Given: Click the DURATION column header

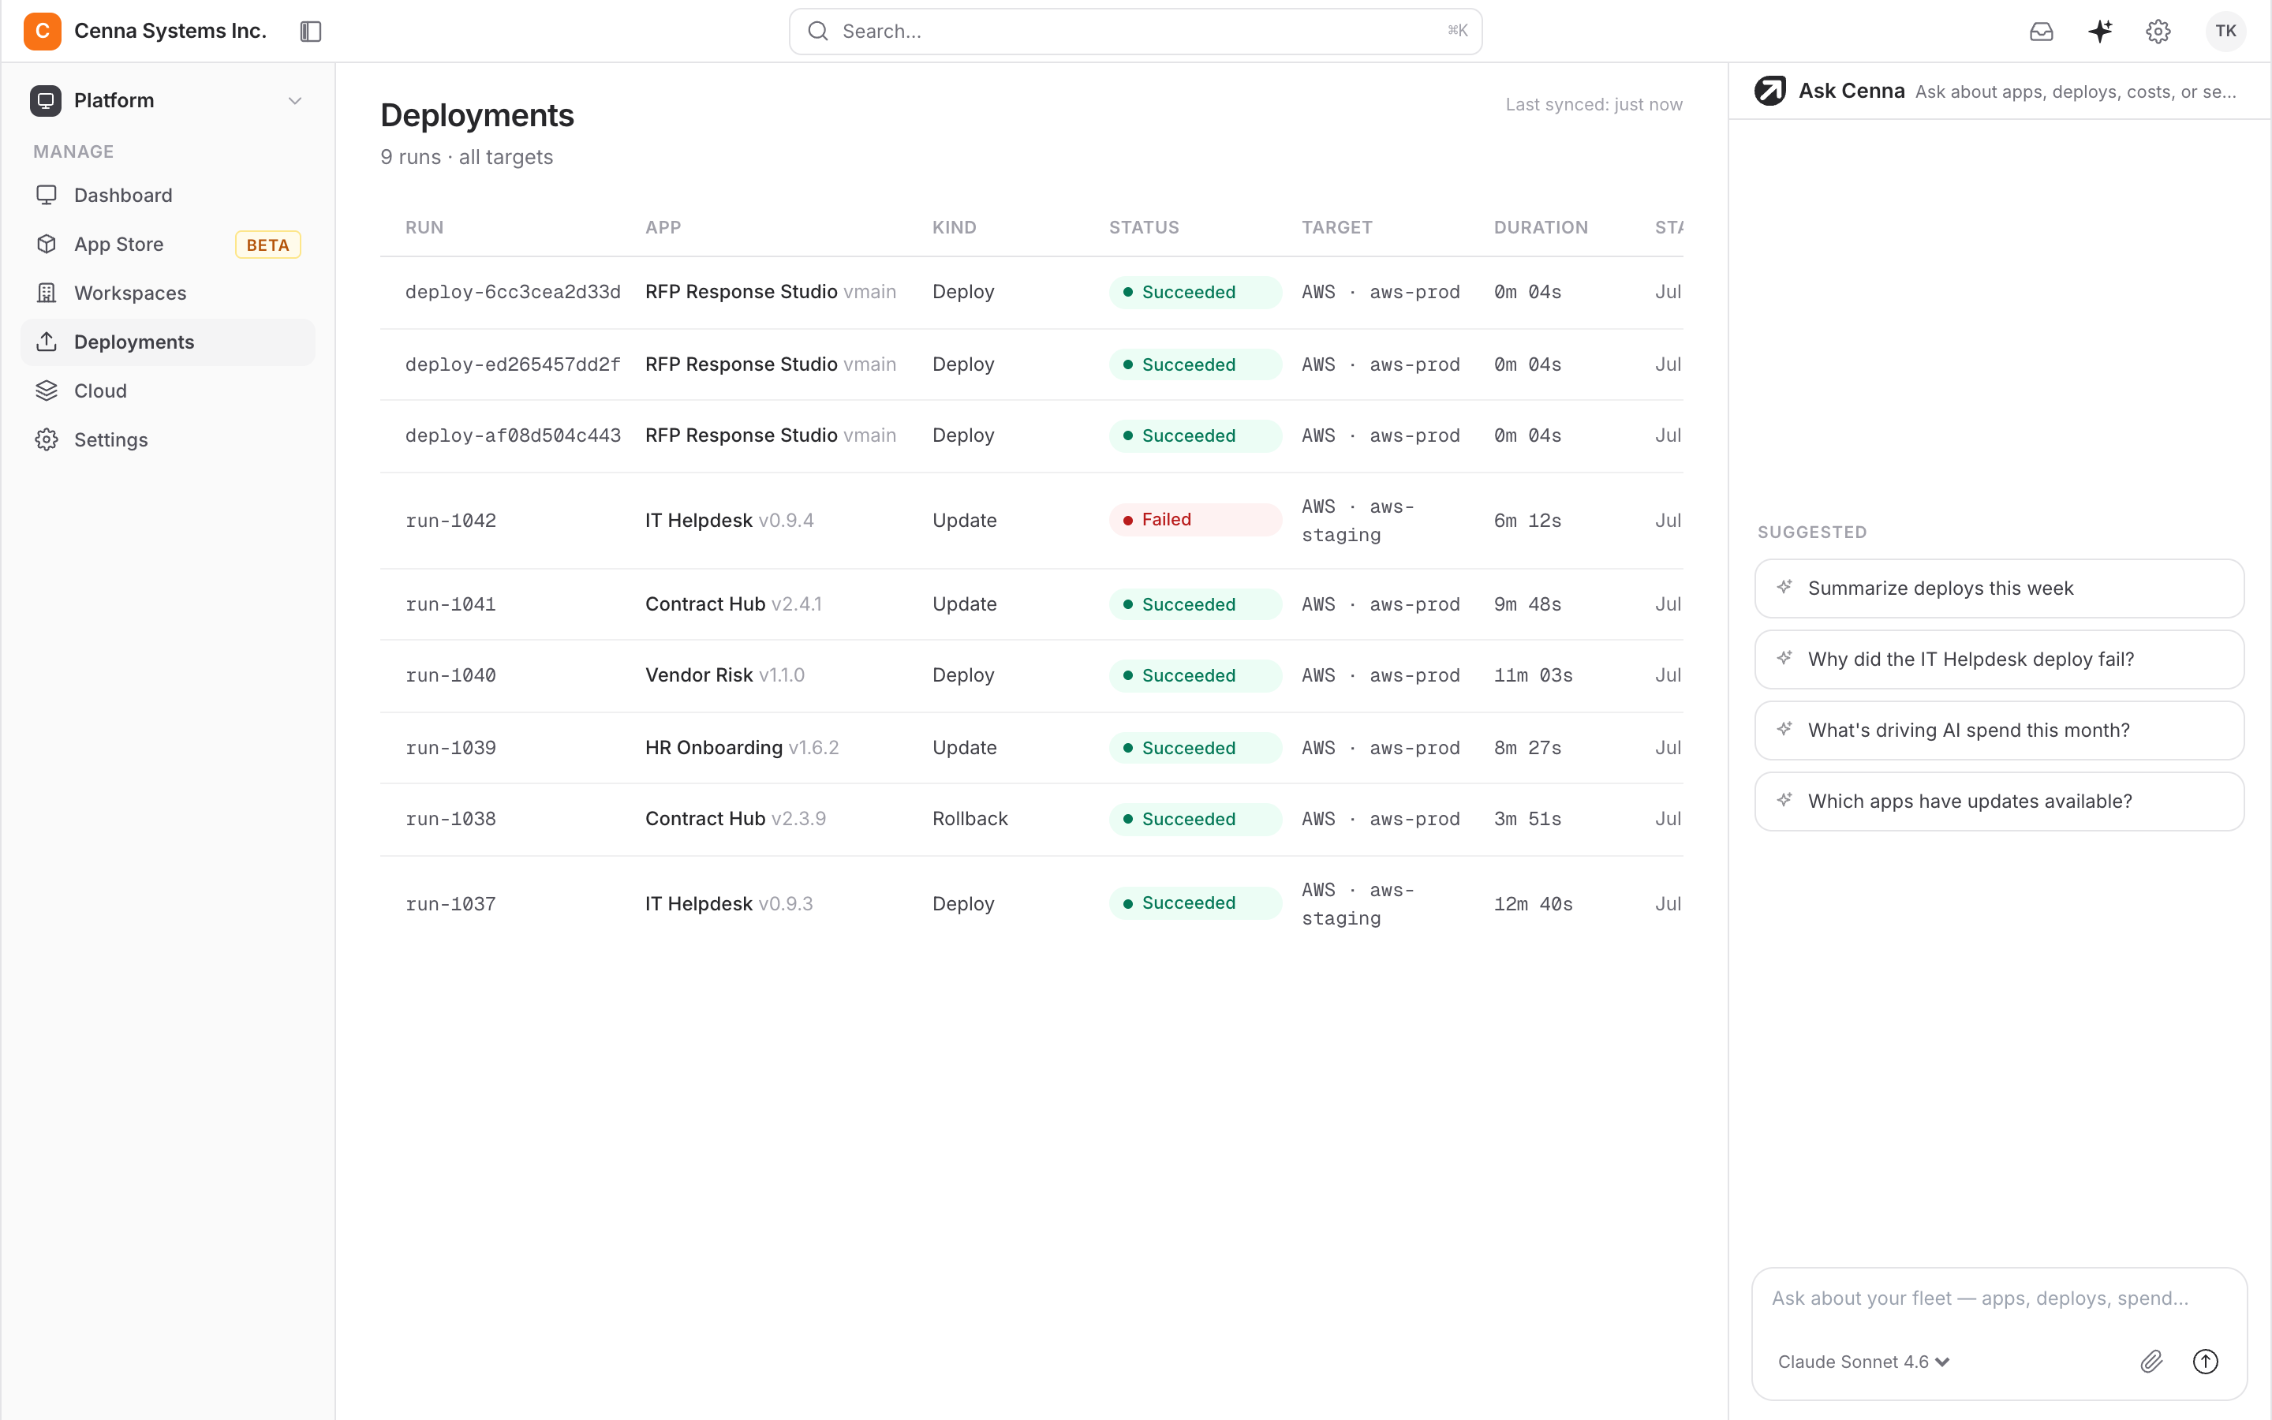Looking at the screenshot, I should (1541, 227).
